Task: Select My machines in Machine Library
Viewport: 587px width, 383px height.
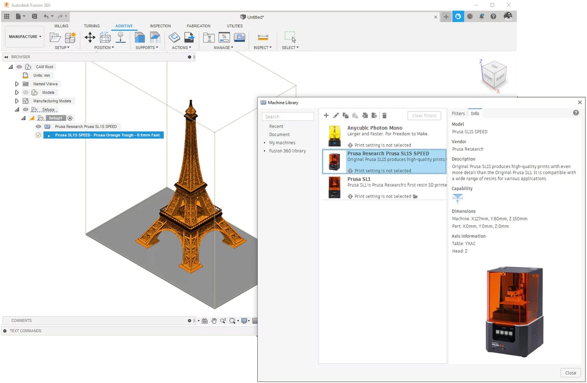Action: [x=282, y=143]
